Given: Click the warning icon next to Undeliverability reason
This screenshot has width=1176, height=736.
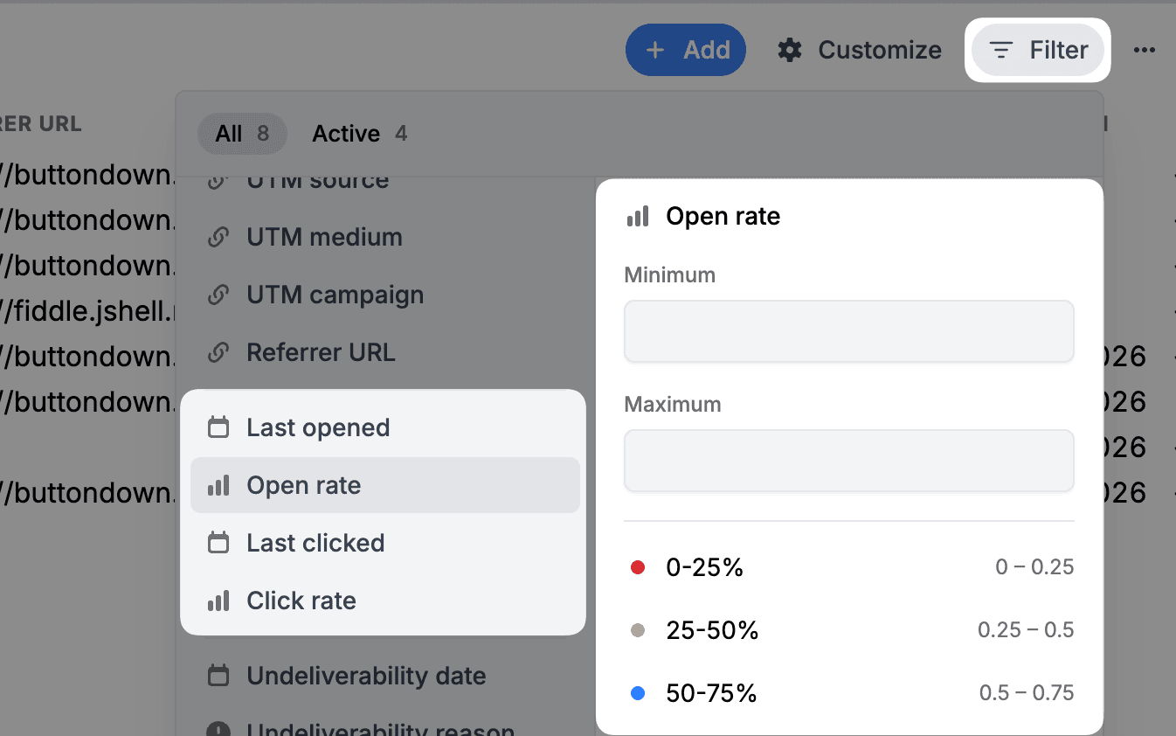Looking at the screenshot, I should point(217,728).
